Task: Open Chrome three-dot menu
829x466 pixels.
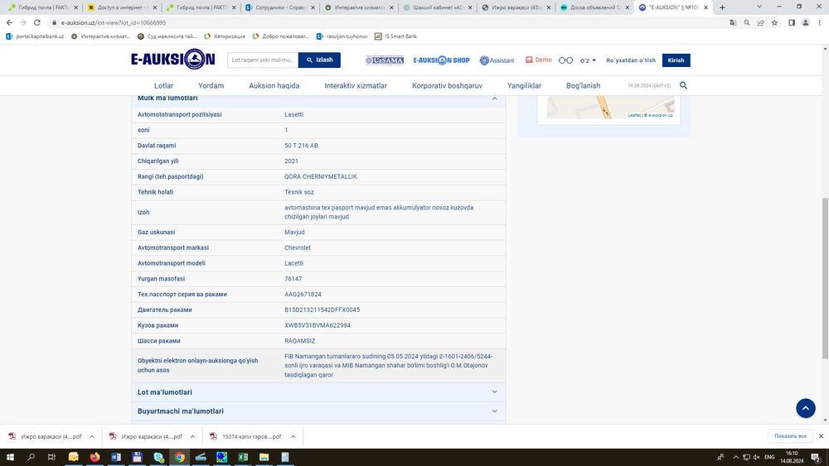Action: click(820, 22)
